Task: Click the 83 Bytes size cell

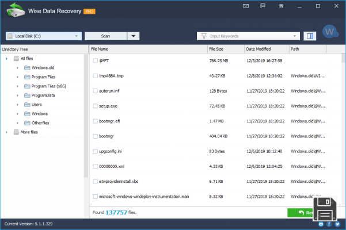Action: (x=217, y=151)
